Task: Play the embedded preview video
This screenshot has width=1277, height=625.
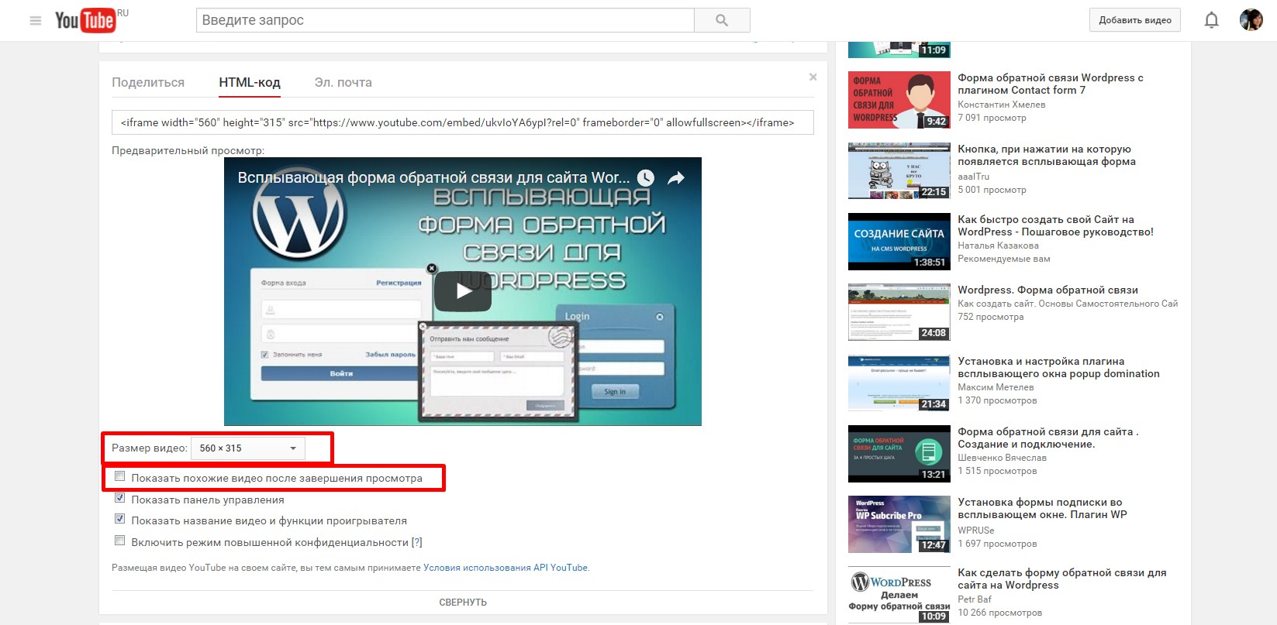Action: 463,291
